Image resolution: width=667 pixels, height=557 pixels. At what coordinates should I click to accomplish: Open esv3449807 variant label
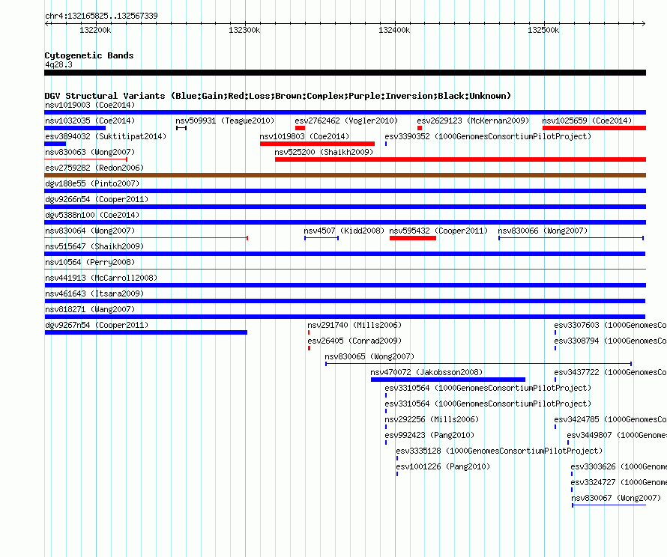point(616,435)
